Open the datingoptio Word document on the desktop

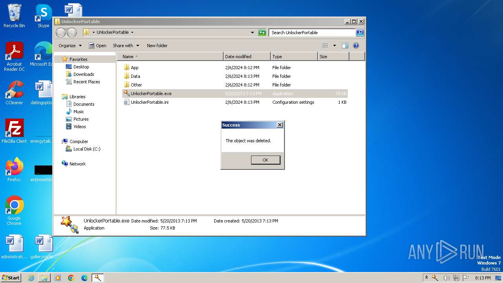pos(42,93)
